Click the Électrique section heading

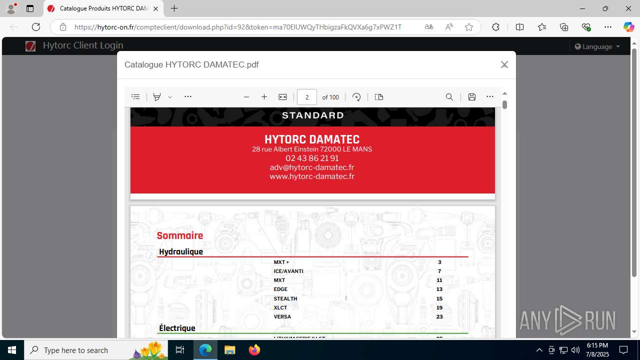tap(177, 328)
